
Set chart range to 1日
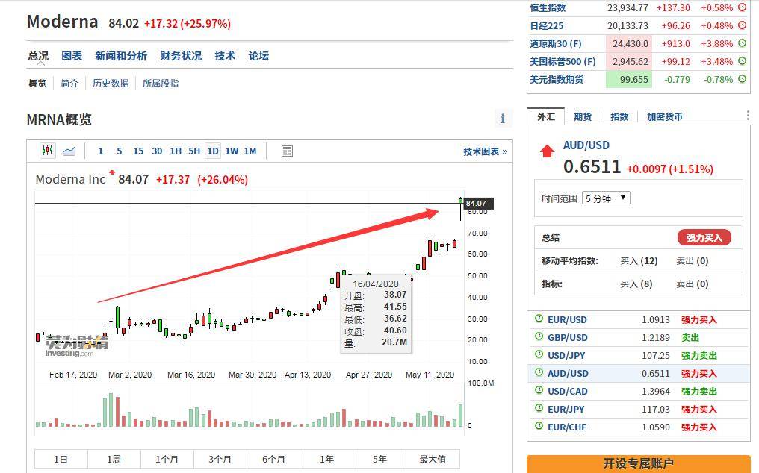point(61,459)
